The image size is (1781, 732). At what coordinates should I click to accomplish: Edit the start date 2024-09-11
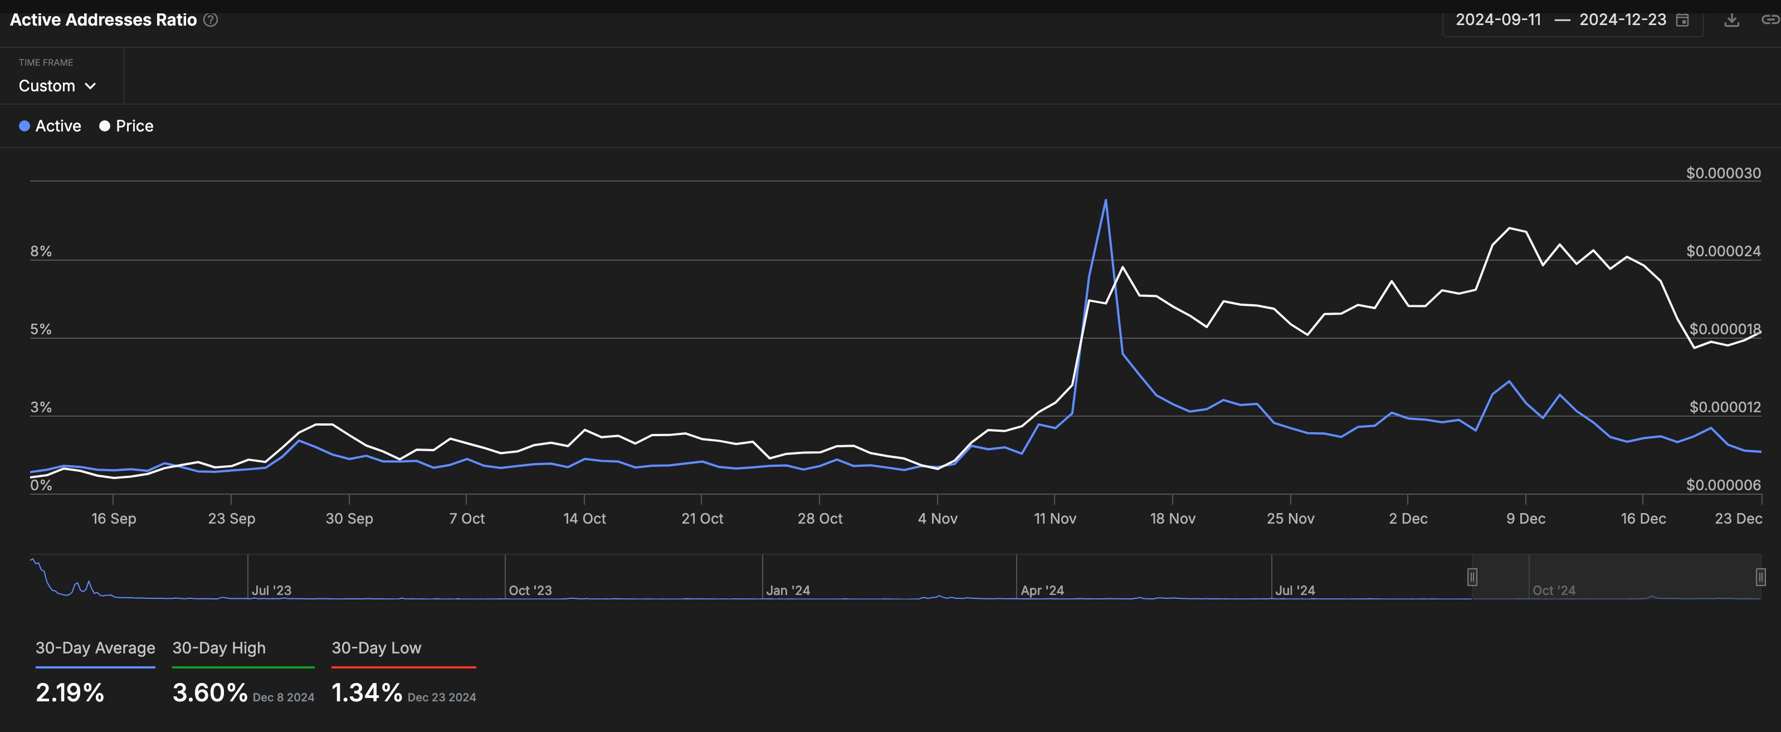(1498, 20)
